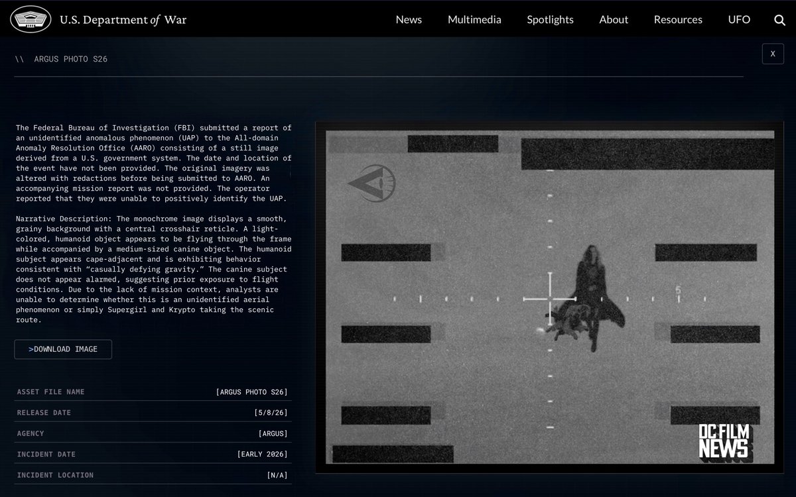The height and width of the screenshot is (497, 796).
Task: Click the Download Image button
Action: tap(63, 349)
